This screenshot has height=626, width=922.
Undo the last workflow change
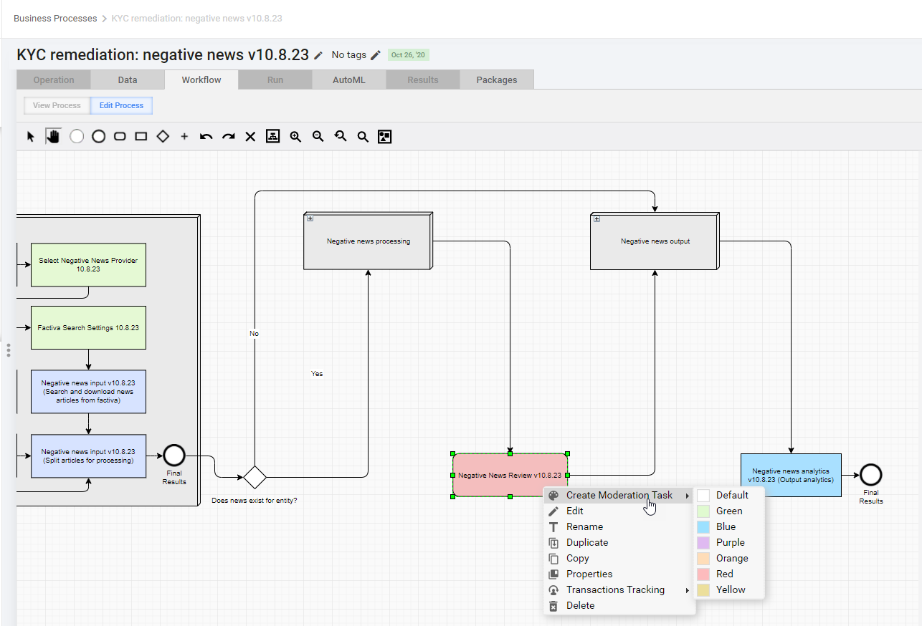point(206,136)
